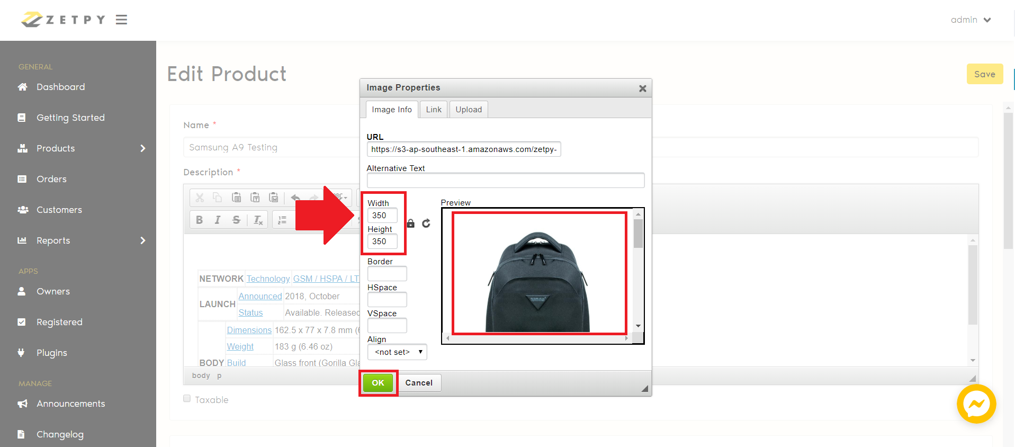Click the Zetpy logo
The width and height of the screenshot is (1015, 447).
click(63, 20)
